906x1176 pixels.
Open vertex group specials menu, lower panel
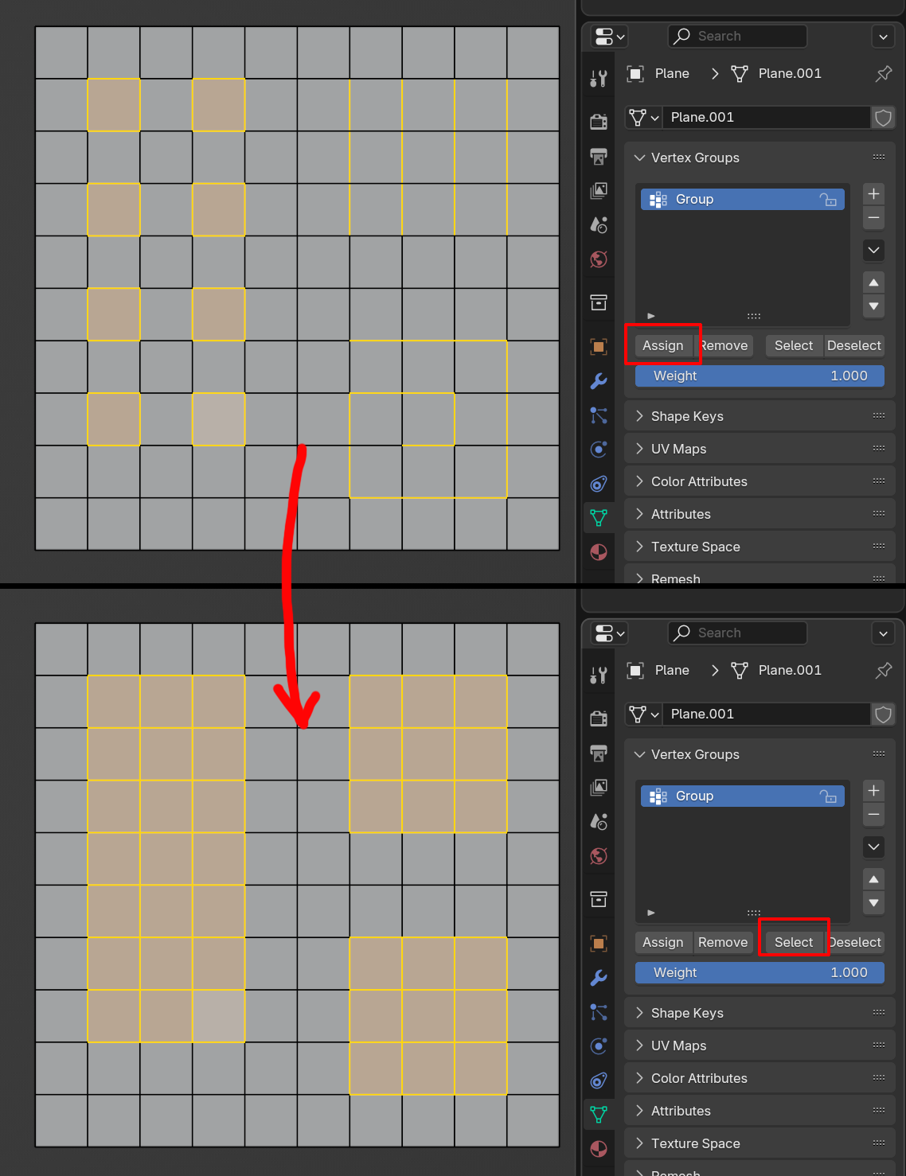(x=873, y=847)
